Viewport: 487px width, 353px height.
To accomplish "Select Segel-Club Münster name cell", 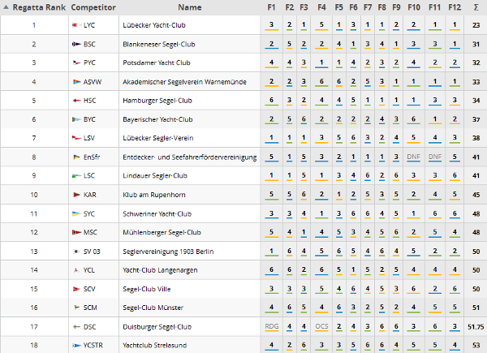I will 153,308.
